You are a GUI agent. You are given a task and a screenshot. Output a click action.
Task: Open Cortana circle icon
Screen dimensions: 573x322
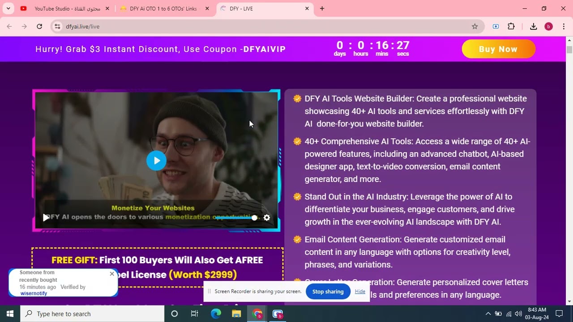point(175,314)
